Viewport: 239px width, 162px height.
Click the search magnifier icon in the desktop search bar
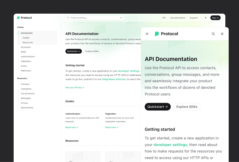68,18
